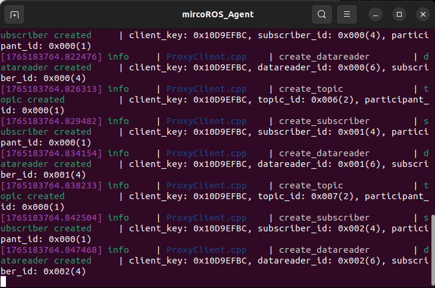Screen dimensions: 435x288
Task: Click the text ber_id: 0x000(4)
Action: (x=43, y=78)
